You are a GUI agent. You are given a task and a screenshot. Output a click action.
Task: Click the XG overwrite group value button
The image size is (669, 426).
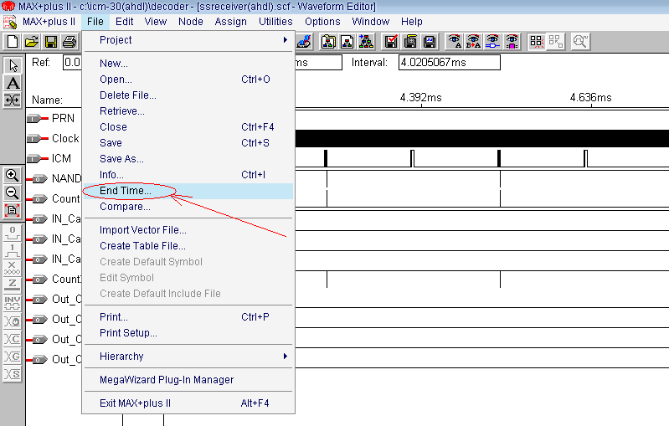click(x=12, y=357)
